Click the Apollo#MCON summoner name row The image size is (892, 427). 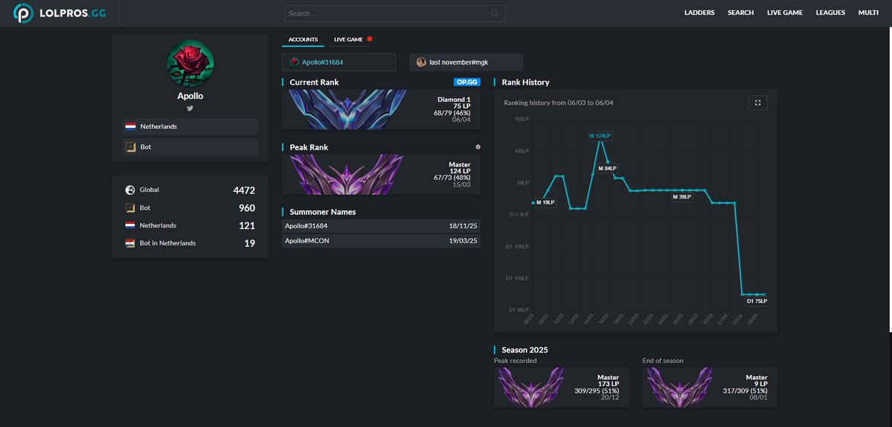coord(381,240)
